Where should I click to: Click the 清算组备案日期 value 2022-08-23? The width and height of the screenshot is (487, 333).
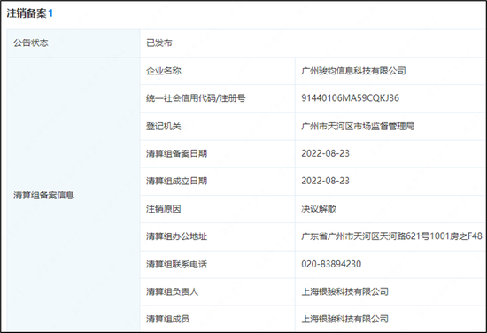[x=325, y=153]
